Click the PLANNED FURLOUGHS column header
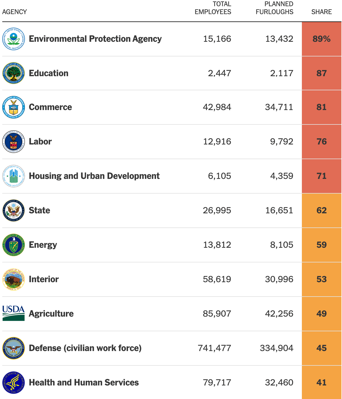 tap(274, 8)
